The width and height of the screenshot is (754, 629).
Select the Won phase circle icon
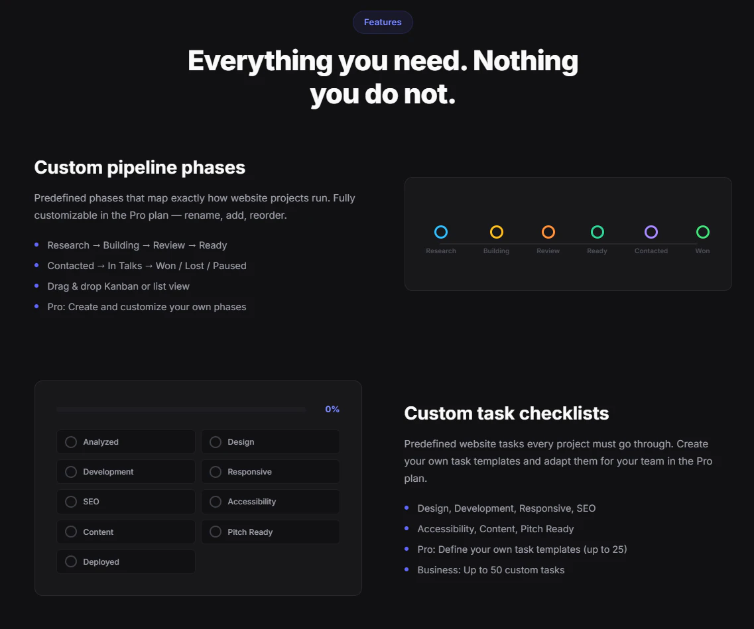click(702, 232)
